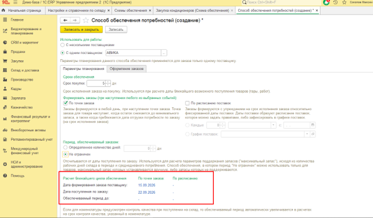This screenshot has width=373, height=218.
Task: Open Закупки section
Action: coord(17,61)
